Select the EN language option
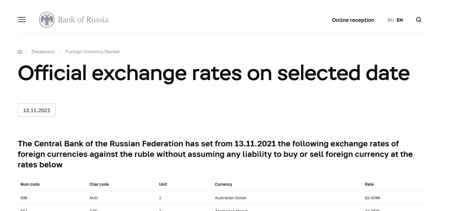This screenshot has height=211, width=450. point(400,20)
